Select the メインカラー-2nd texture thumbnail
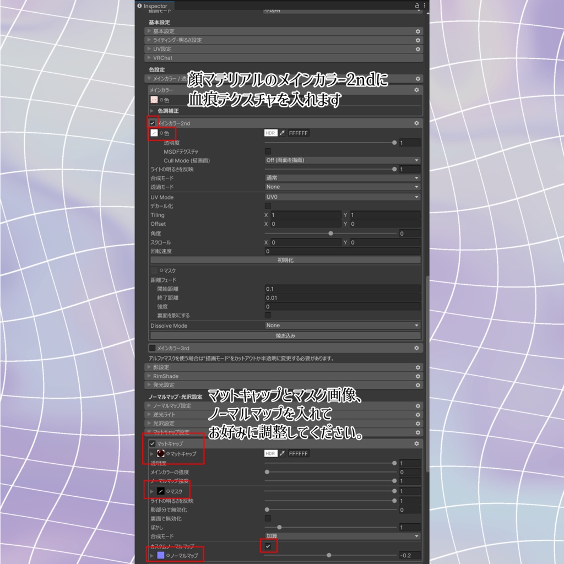This screenshot has height=564, width=564. (154, 133)
